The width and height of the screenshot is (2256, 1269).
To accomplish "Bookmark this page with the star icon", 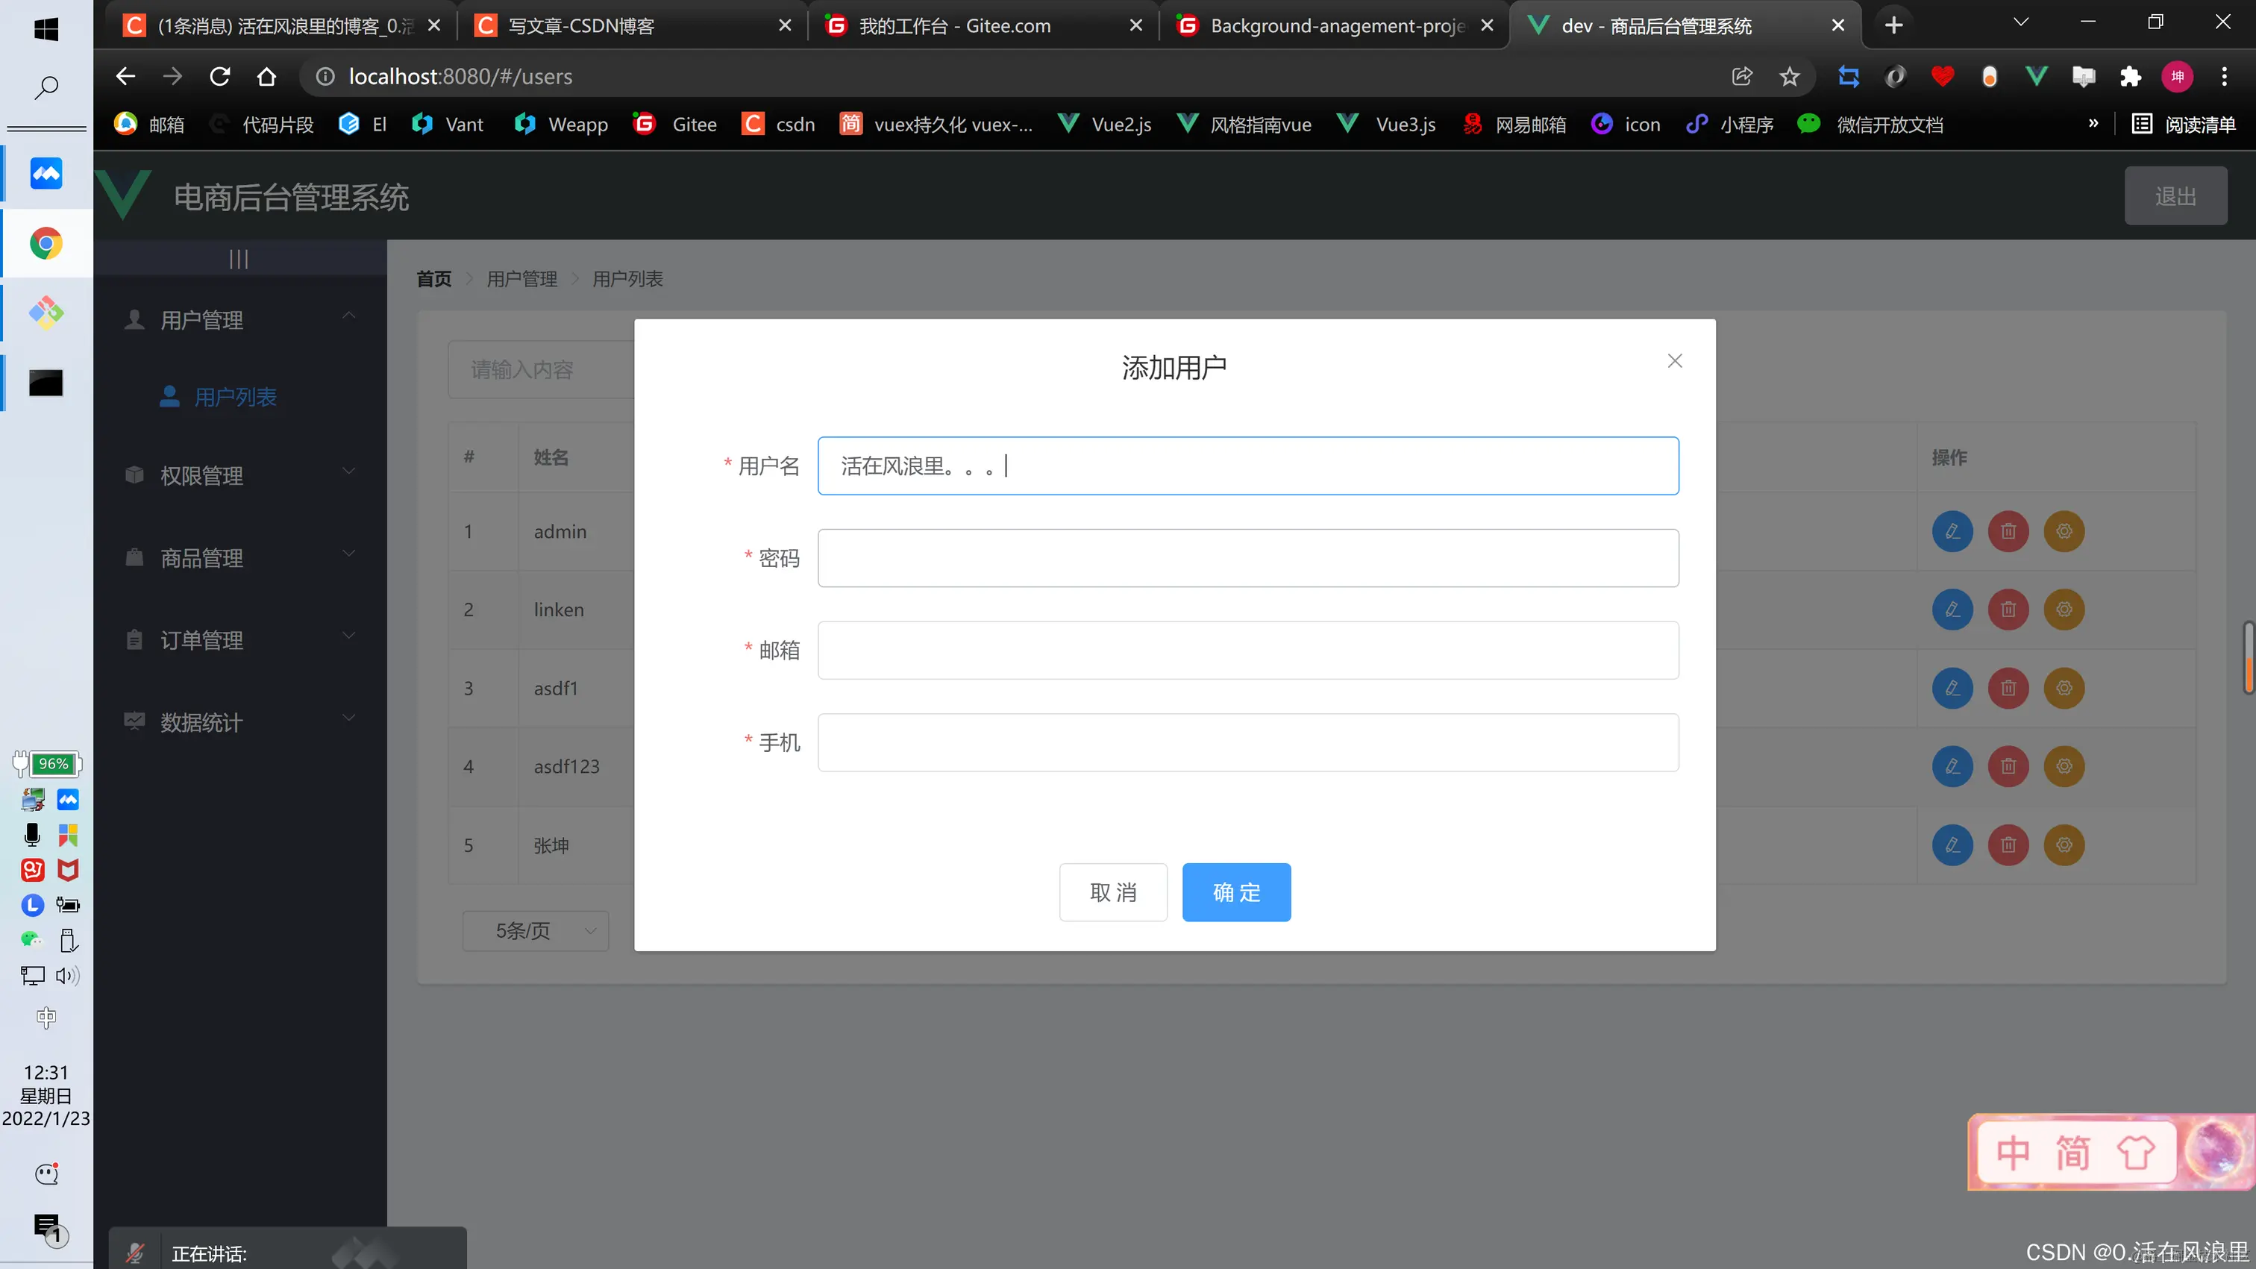I will (1789, 77).
